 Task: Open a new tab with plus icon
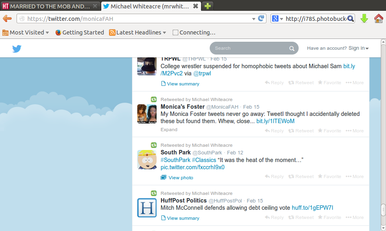(x=208, y=6)
